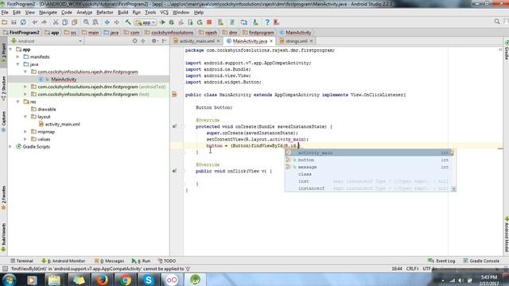Click the Help question mark icon
The height and width of the screenshot is (286, 509).
267,22
